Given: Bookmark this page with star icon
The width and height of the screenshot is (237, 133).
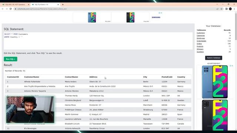Looking at the screenshot, I should point(221,9).
